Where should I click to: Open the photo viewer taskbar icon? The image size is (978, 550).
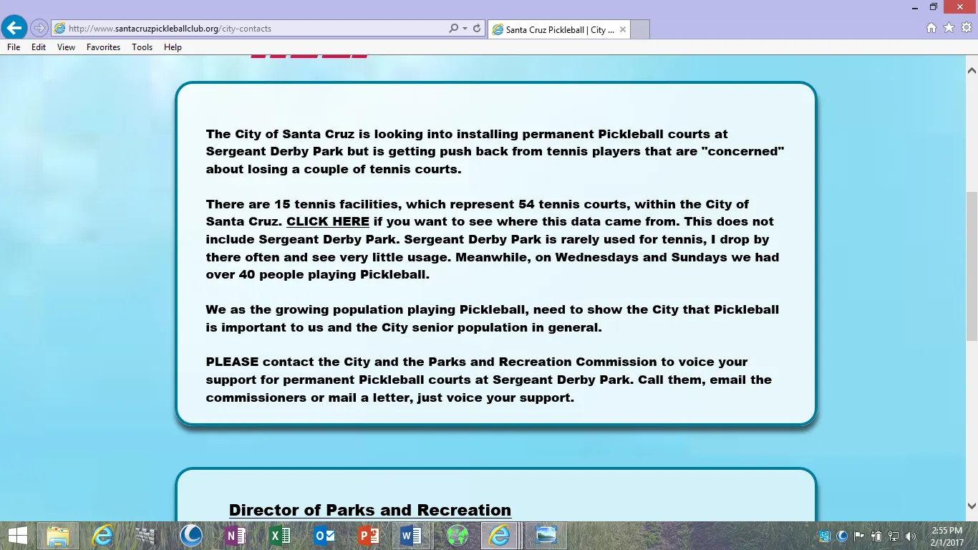point(546,536)
